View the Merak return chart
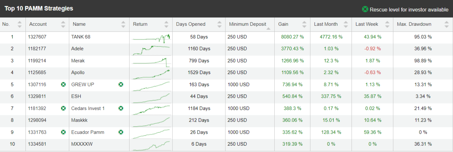The height and width of the screenshot is (152, 453). pyautogui.click(x=151, y=61)
